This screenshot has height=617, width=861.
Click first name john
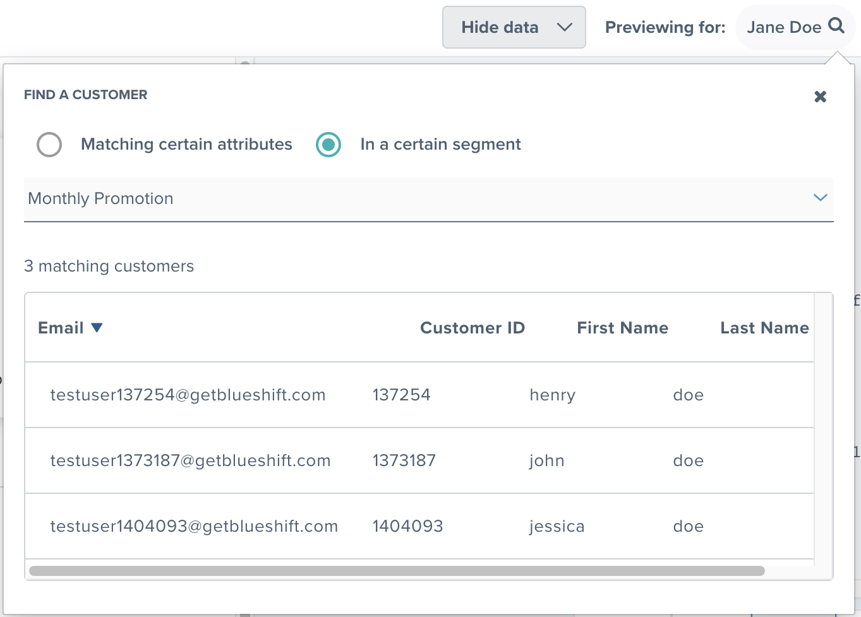pos(547,461)
